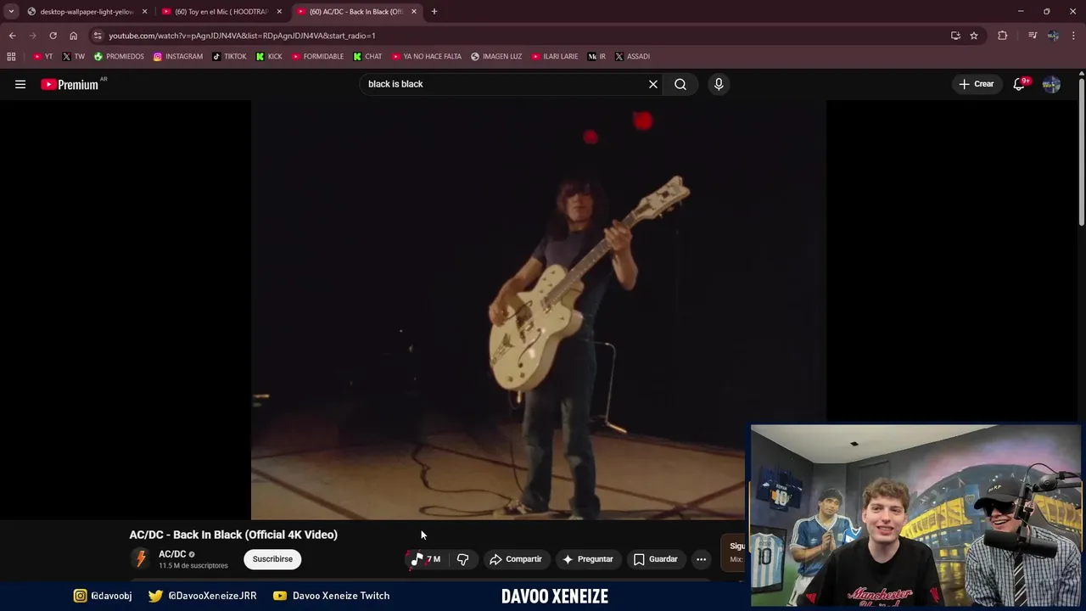View site information icon in address bar
Viewport: 1086px width, 611px height.
coord(98,36)
